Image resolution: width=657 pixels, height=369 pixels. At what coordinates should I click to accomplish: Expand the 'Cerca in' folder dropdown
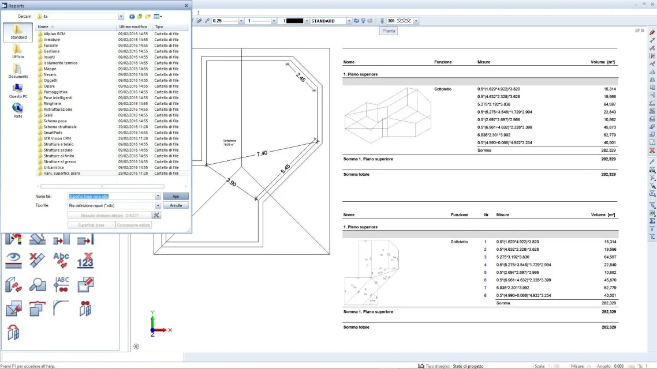[x=121, y=17]
